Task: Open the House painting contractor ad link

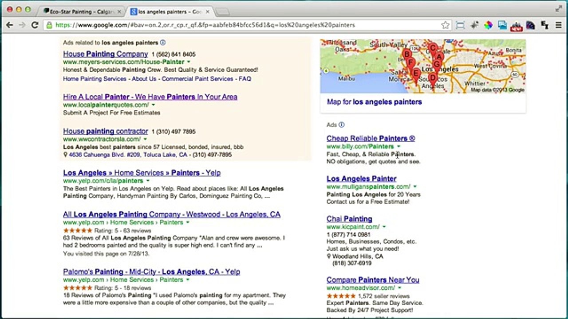Action: click(x=105, y=131)
